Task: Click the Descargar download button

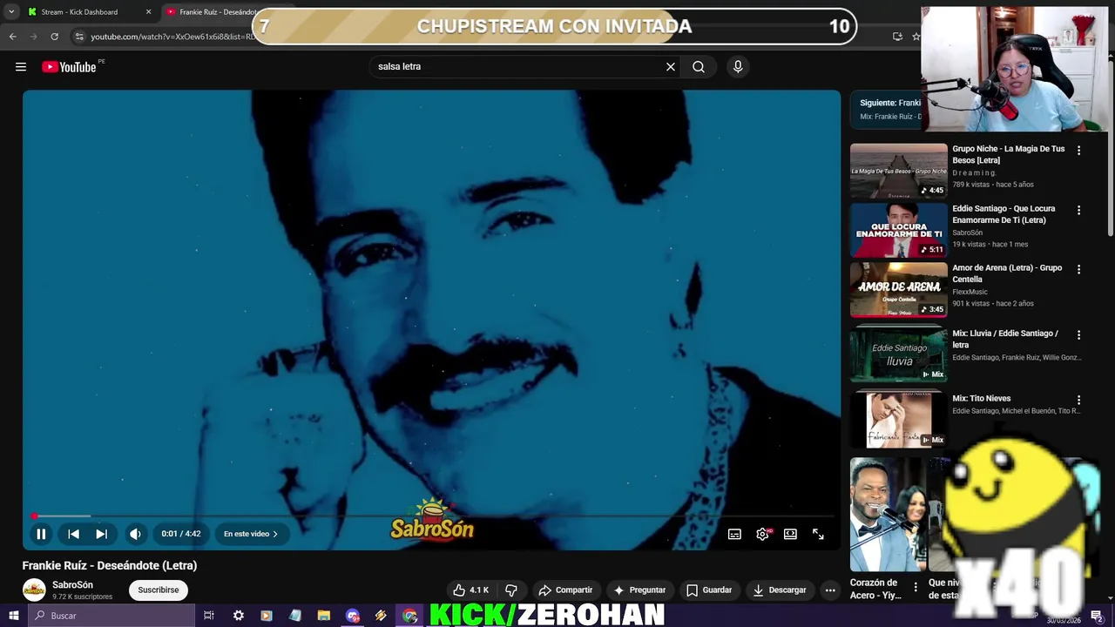Action: point(780,590)
